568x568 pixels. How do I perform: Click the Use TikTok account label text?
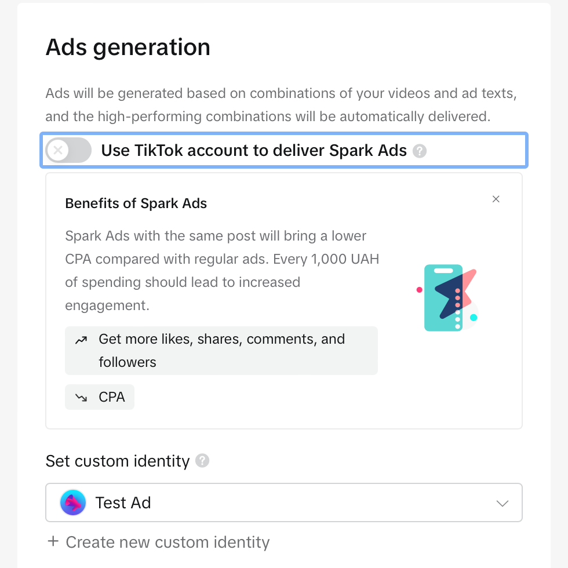coord(254,150)
